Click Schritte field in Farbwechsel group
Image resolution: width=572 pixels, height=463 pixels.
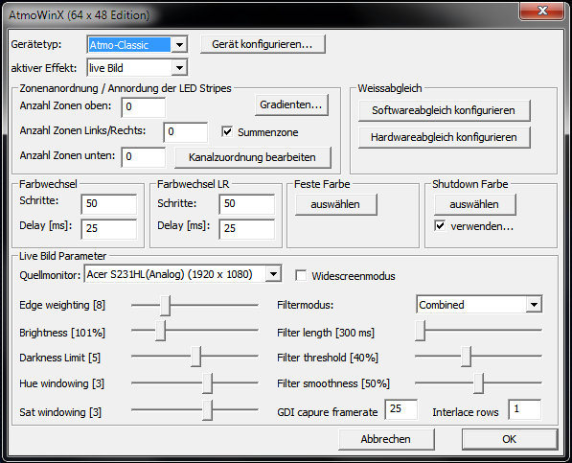point(109,203)
